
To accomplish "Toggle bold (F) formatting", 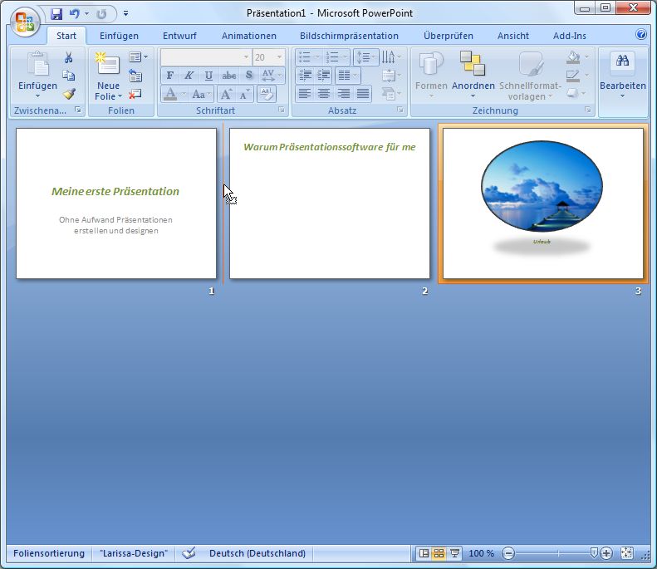I will pyautogui.click(x=170, y=76).
